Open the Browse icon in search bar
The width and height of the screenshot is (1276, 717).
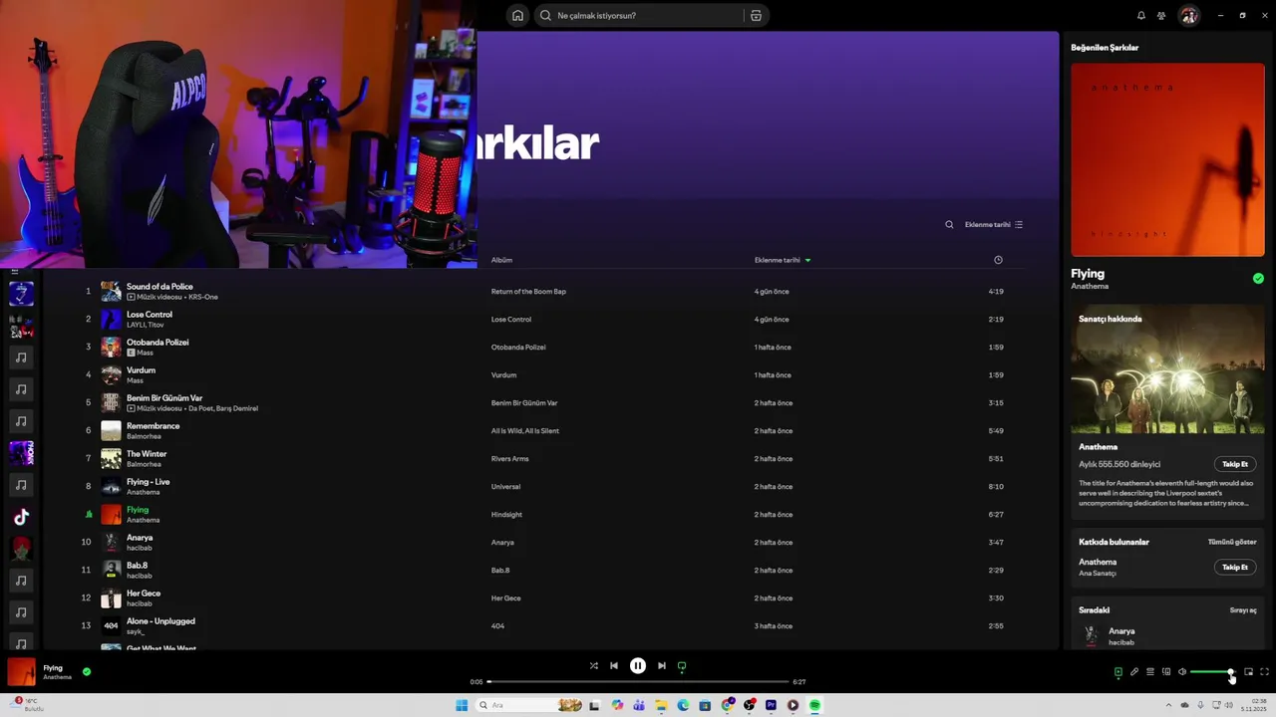(x=756, y=15)
